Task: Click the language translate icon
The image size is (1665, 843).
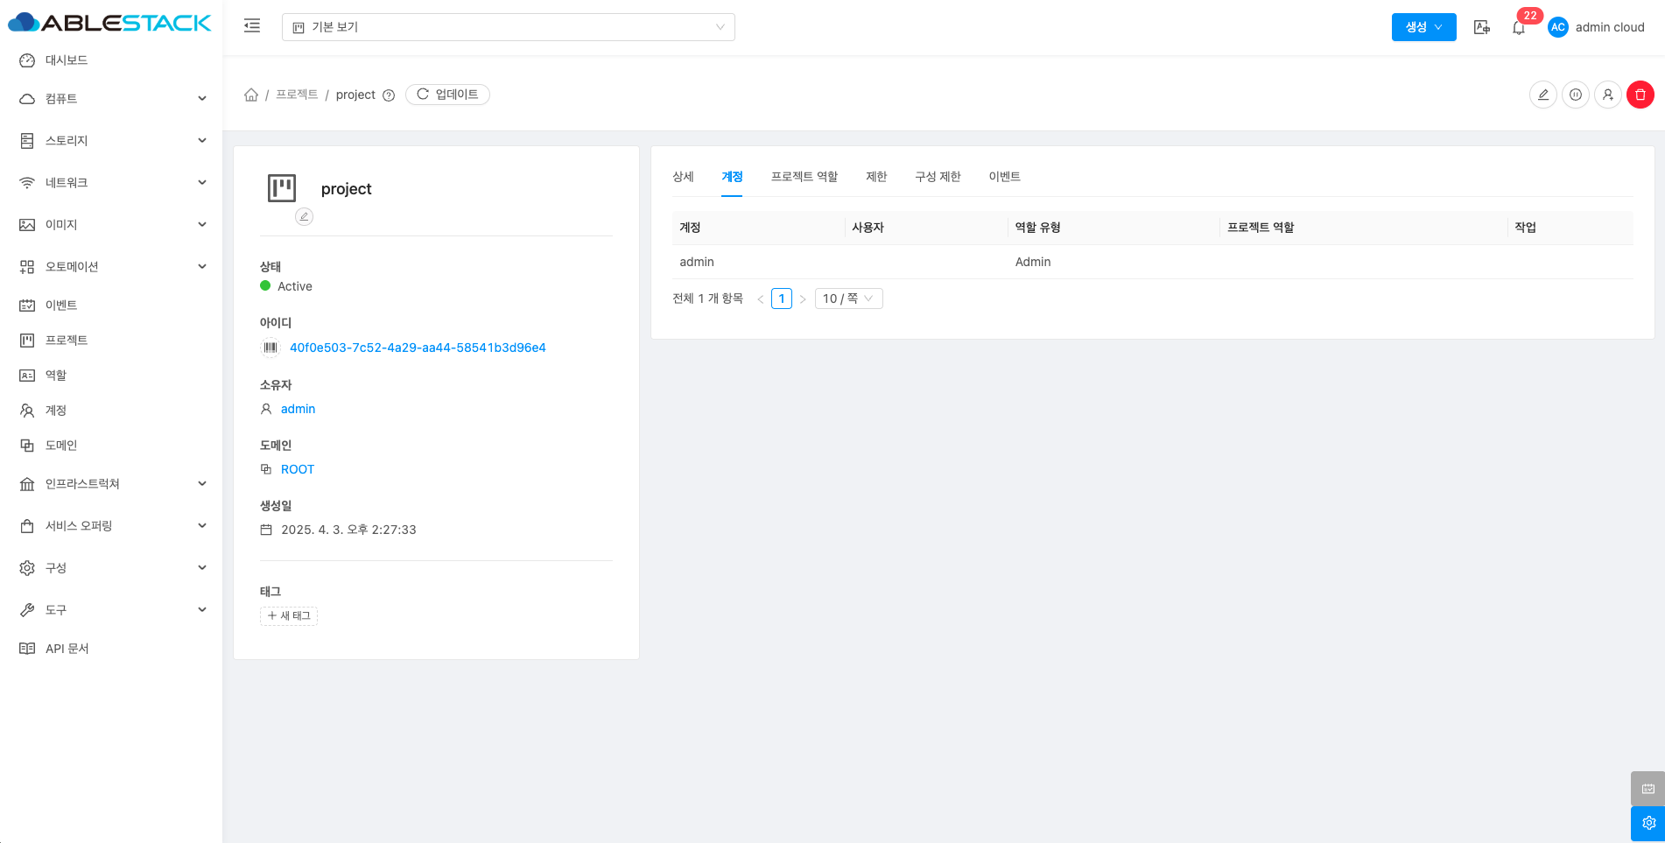Action: [1481, 27]
